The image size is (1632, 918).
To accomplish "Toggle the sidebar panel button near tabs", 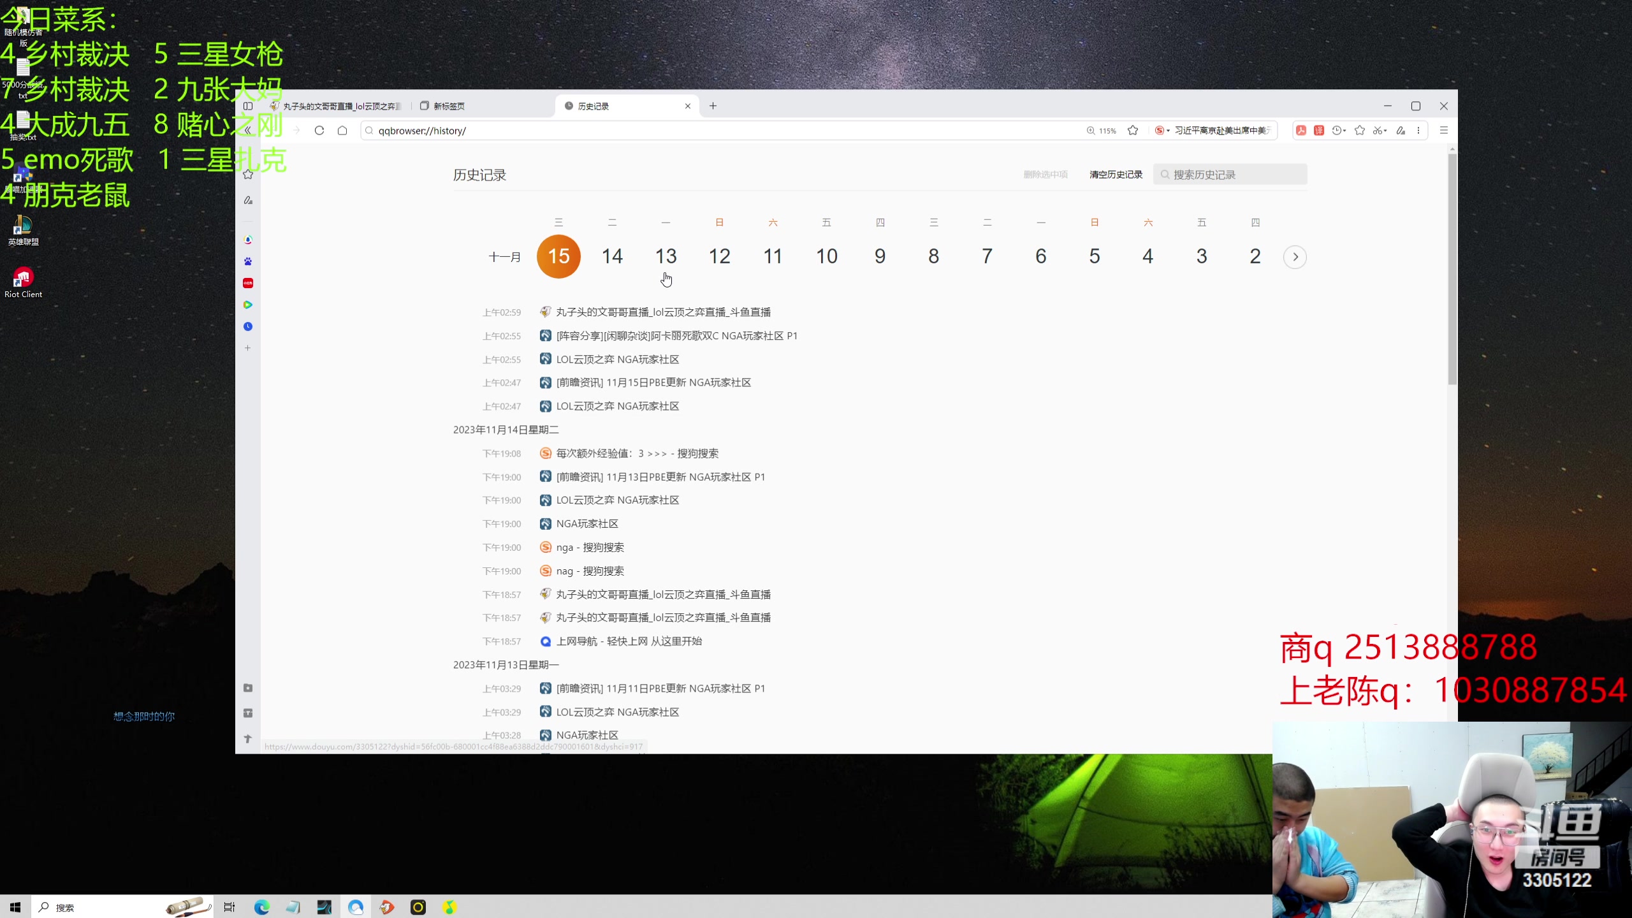I will [248, 106].
